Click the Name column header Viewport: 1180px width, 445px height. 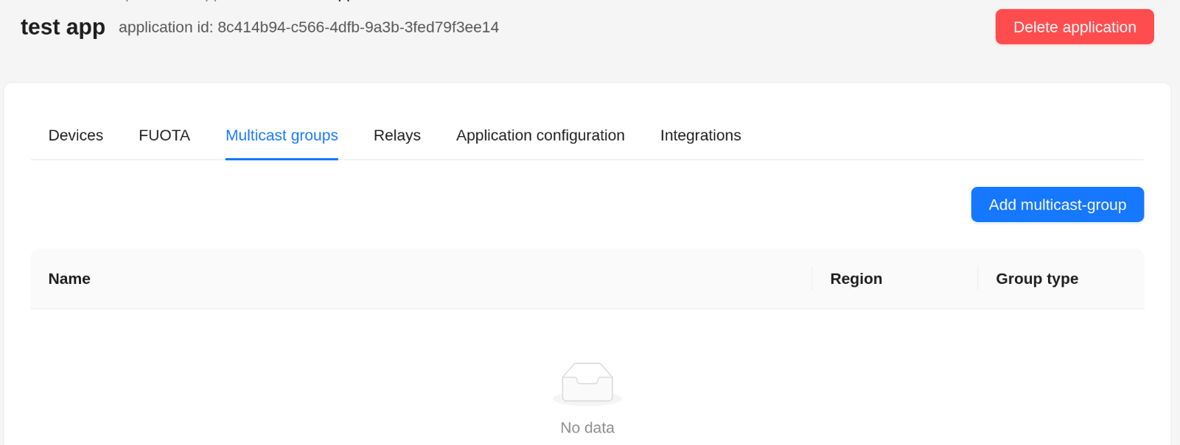tap(69, 279)
